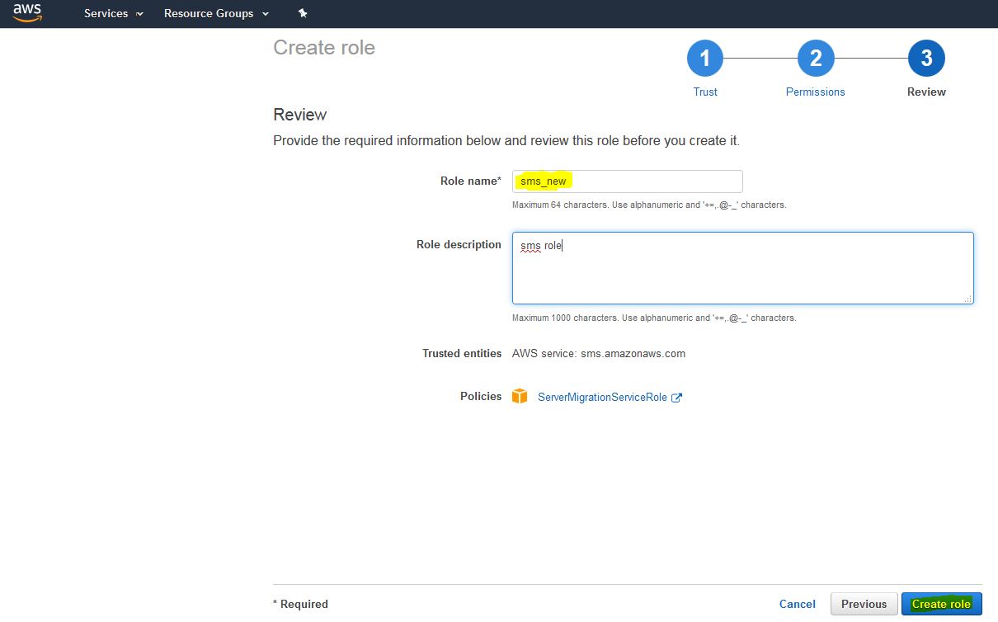Select the Review step label
This screenshot has height=622, width=998.
click(x=925, y=92)
